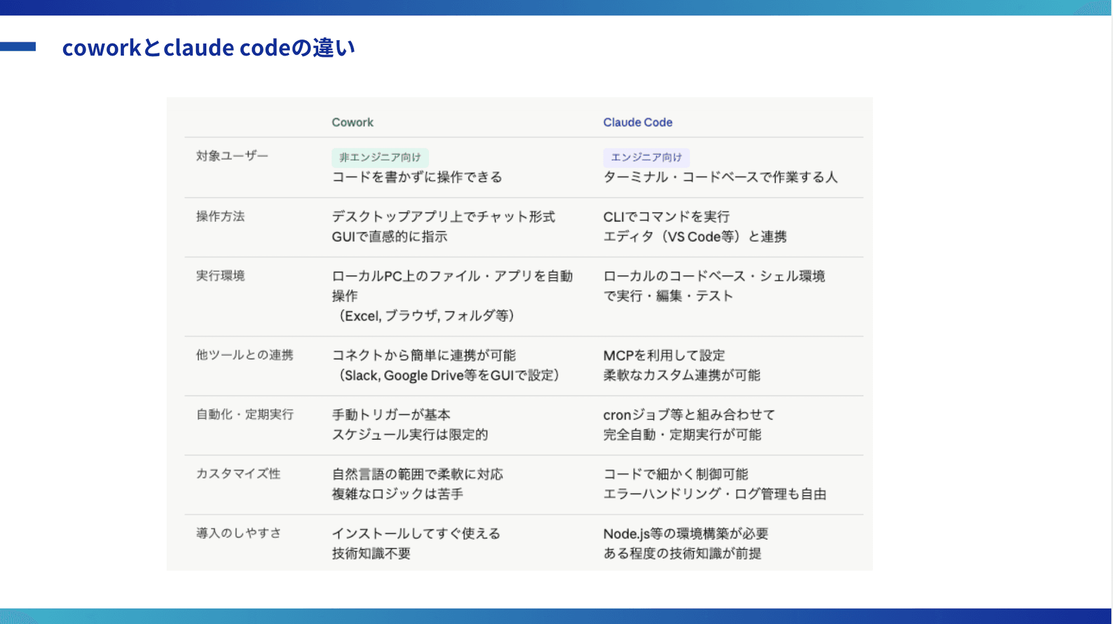Select the 'Cowork' column header
Image resolution: width=1113 pixels, height=624 pixels.
tap(352, 122)
